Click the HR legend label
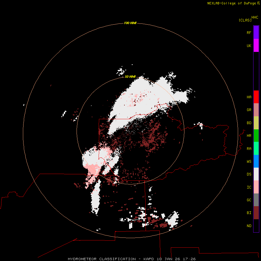Viewport: 261px width, 261px height. click(249, 136)
